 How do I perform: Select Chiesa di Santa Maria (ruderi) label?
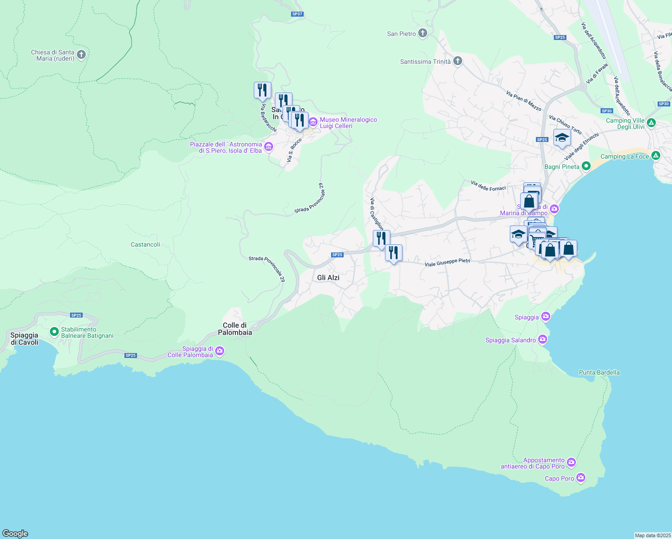click(x=53, y=55)
